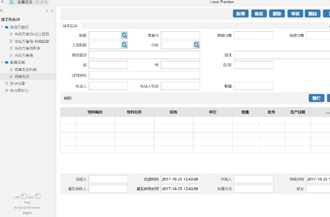Open 协定方备货列表 page
This screenshot has height=217, width=330.
click(27, 48)
